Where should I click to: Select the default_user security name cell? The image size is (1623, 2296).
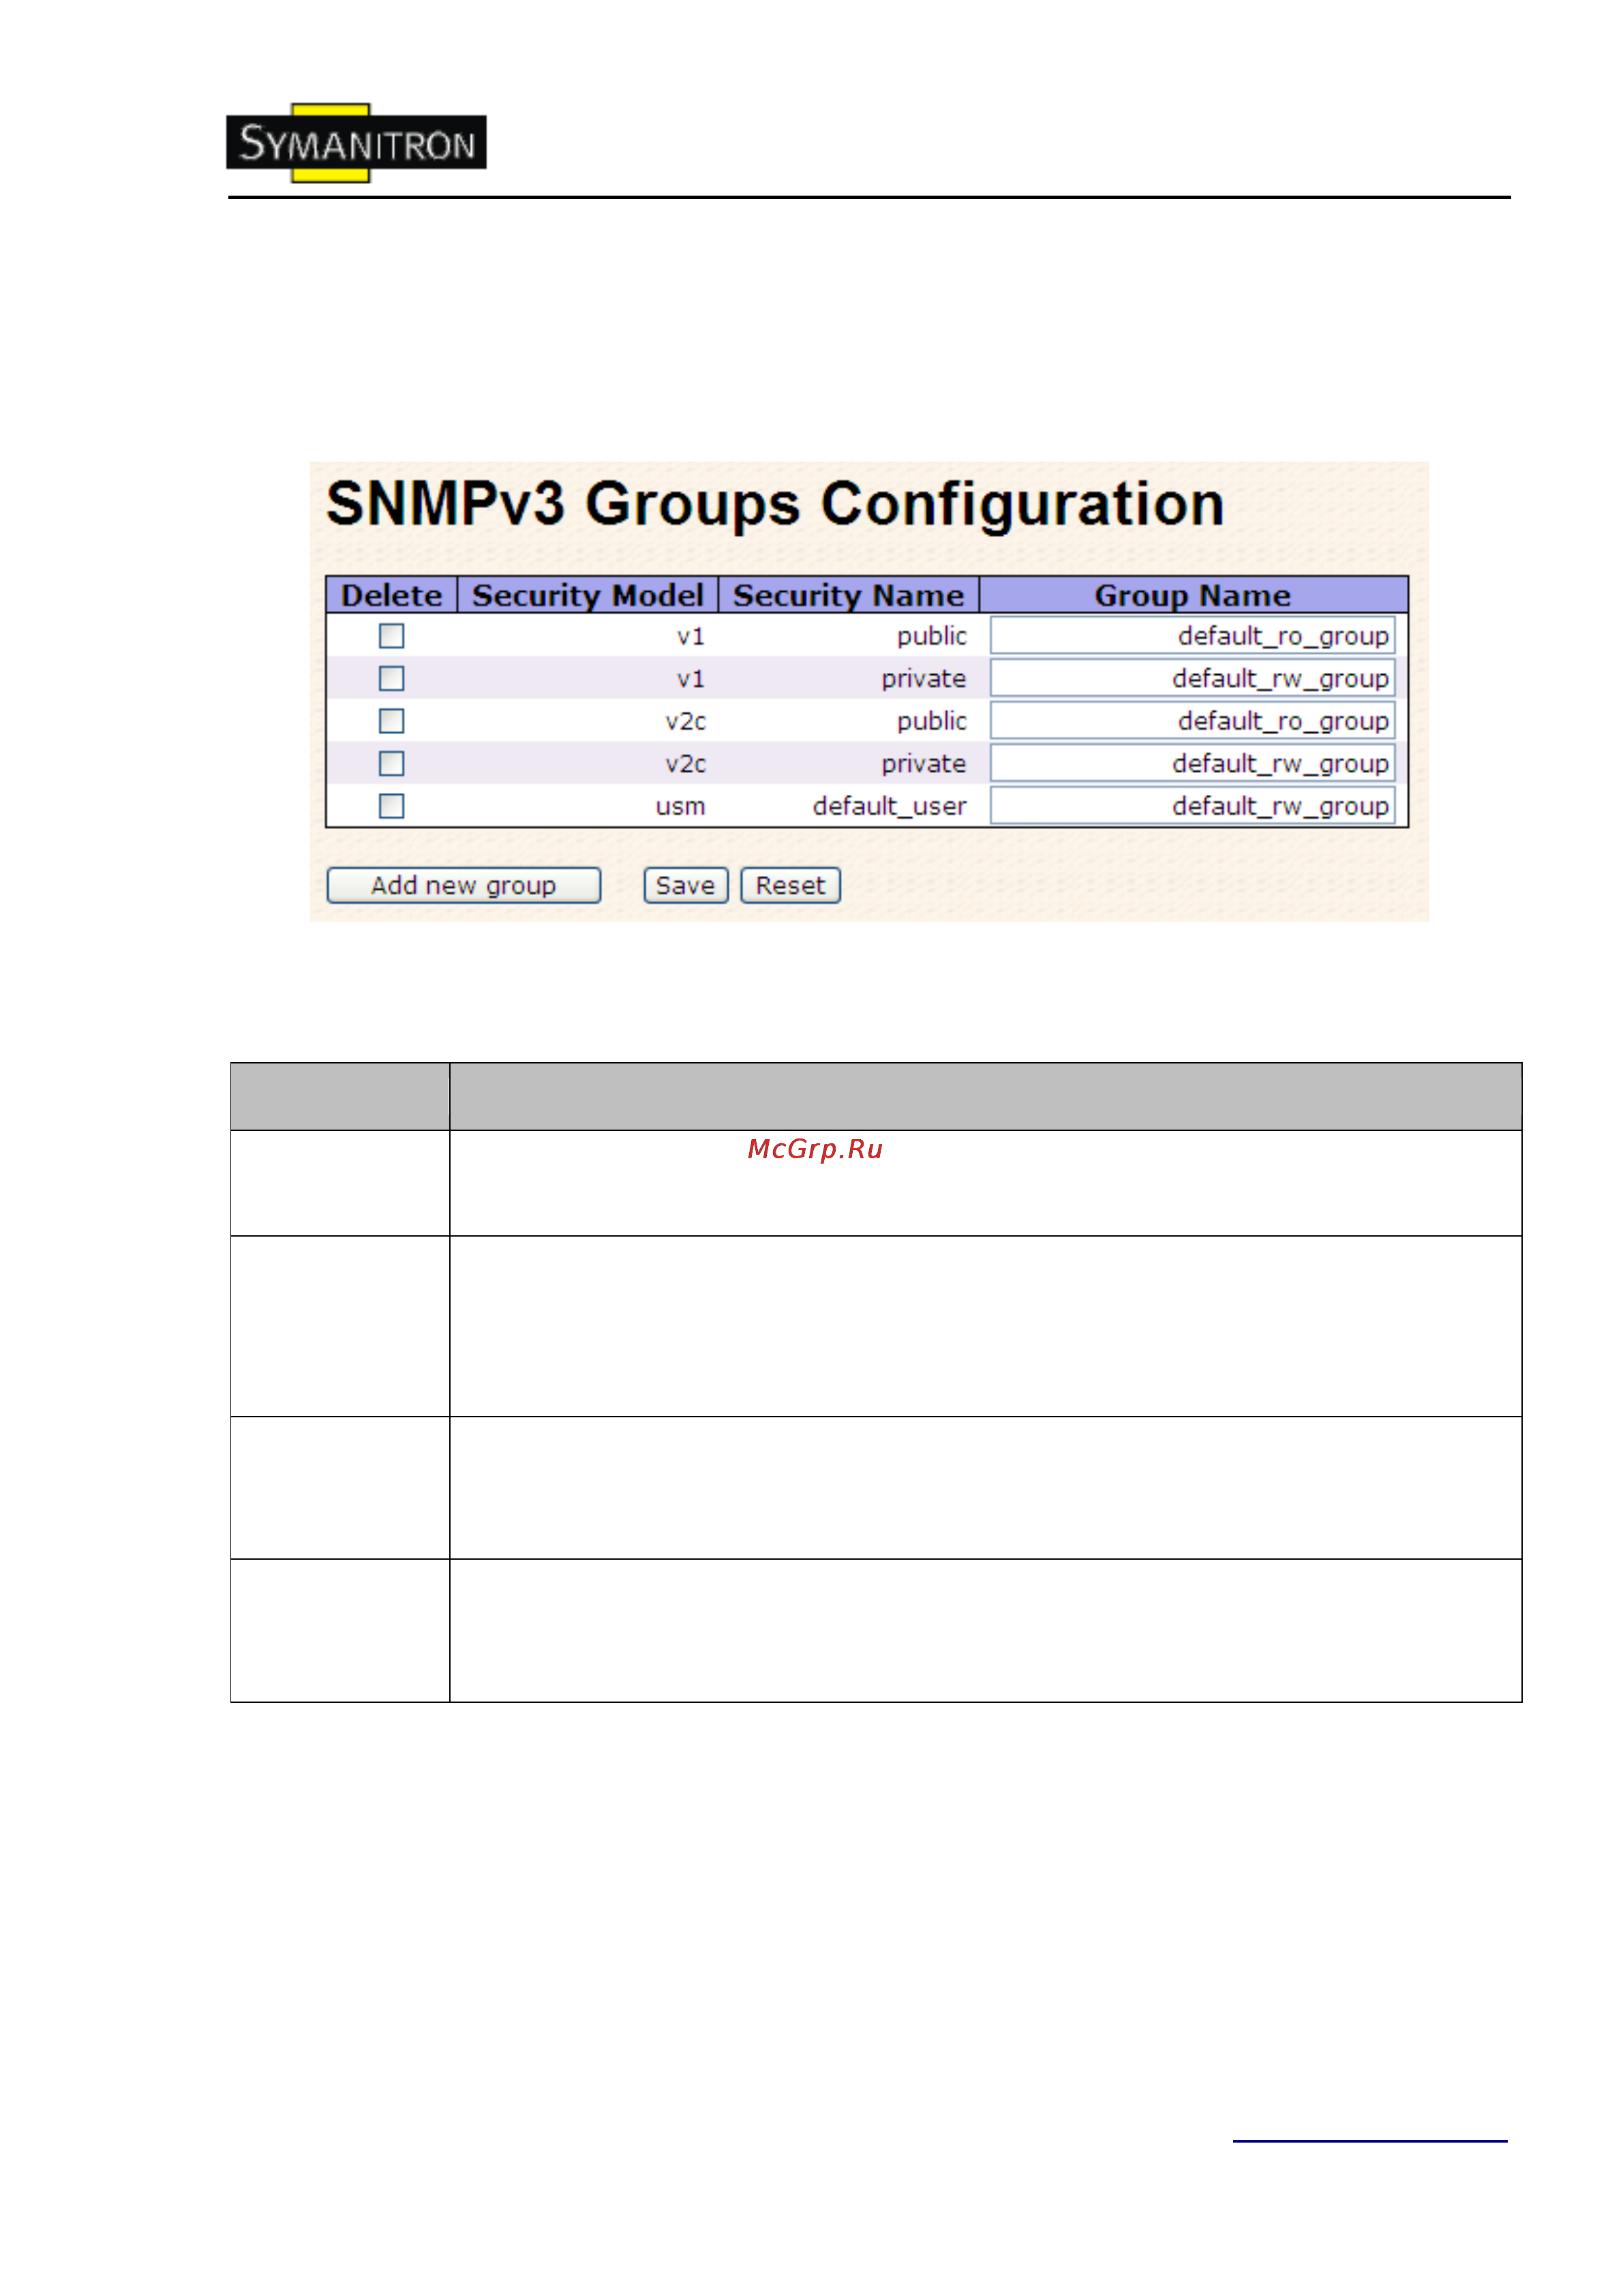pyautogui.click(x=889, y=807)
